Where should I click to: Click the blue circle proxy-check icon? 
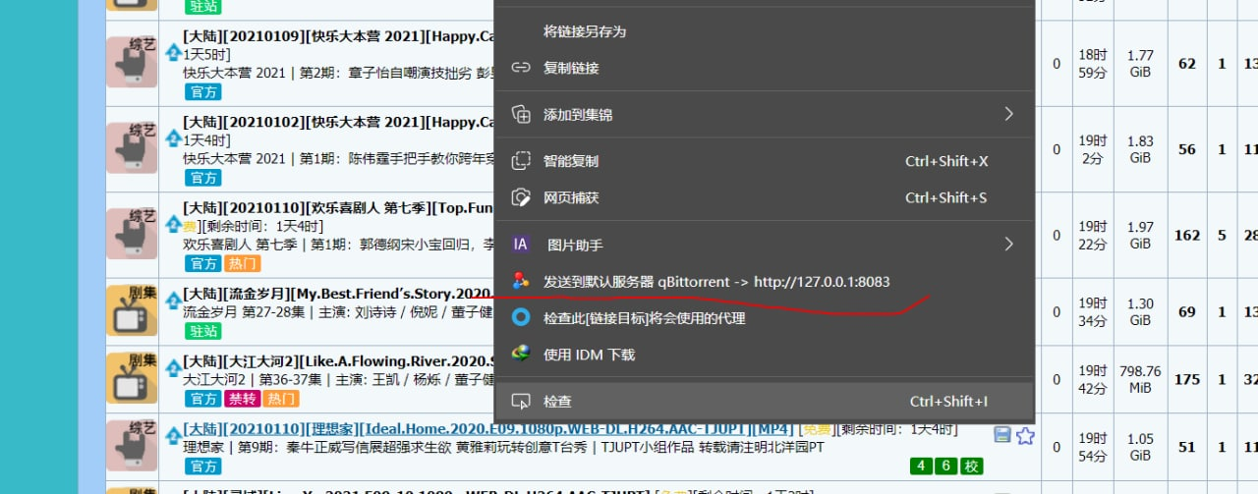tap(522, 318)
